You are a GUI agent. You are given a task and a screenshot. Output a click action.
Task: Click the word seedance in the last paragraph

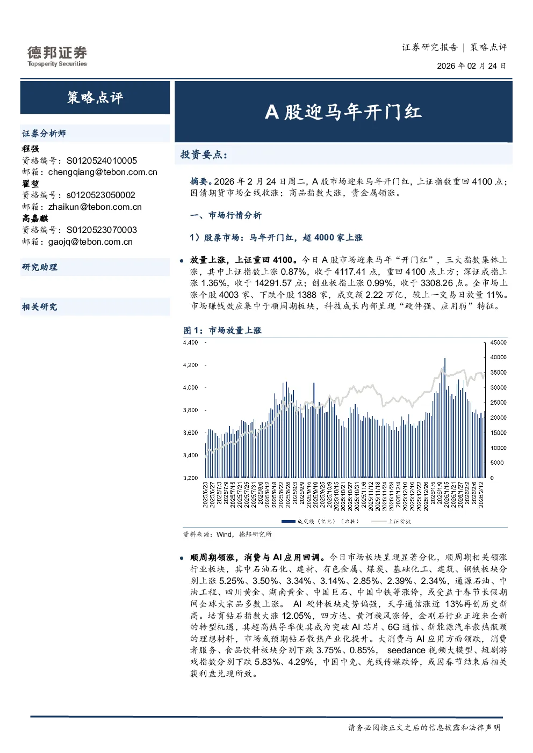[406, 650]
